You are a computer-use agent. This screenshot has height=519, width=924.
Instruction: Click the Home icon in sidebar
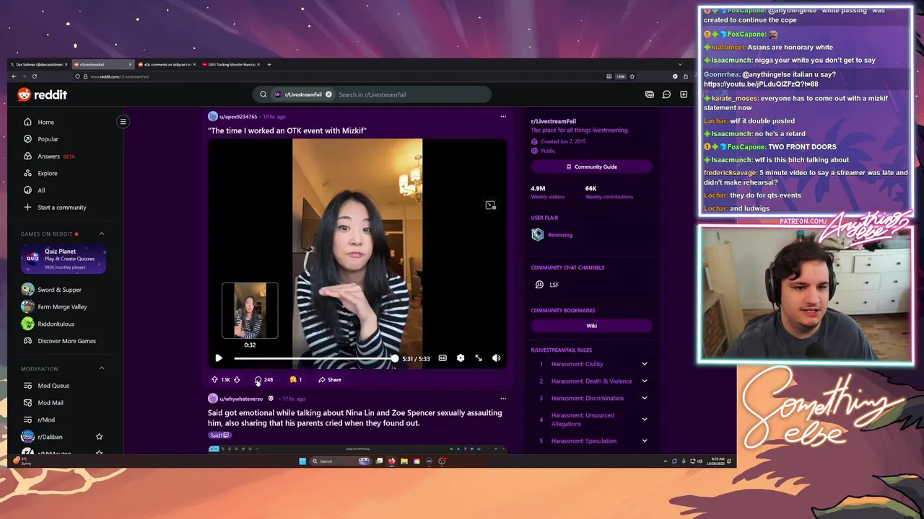27,122
